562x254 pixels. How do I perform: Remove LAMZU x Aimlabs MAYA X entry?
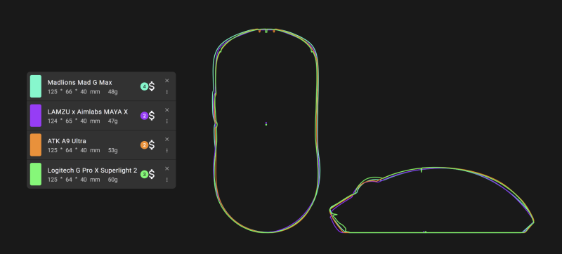click(x=166, y=110)
